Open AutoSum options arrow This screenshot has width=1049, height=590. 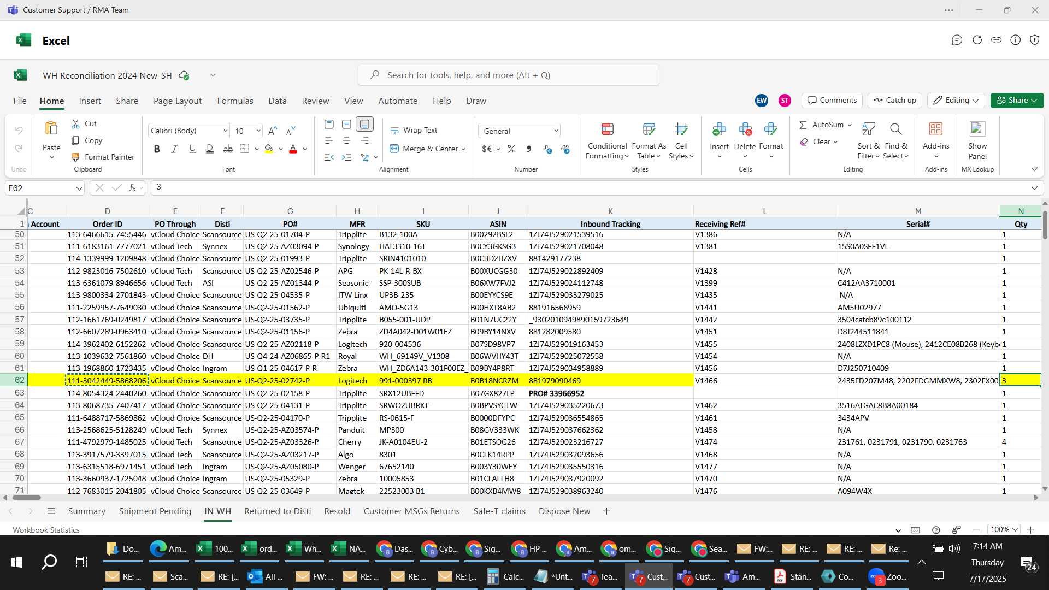tap(850, 125)
